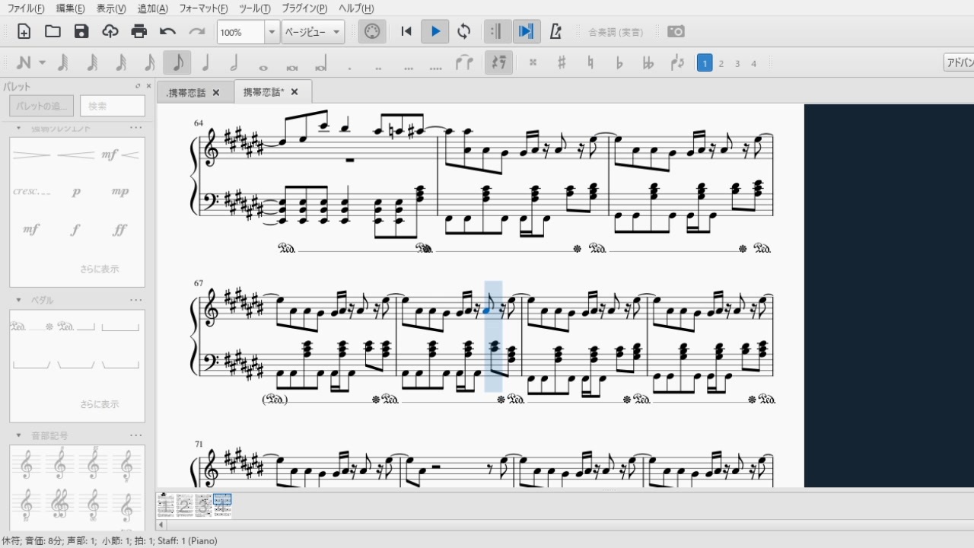Toggle the Metronome button
This screenshot has width=974, height=548.
pyautogui.click(x=555, y=31)
